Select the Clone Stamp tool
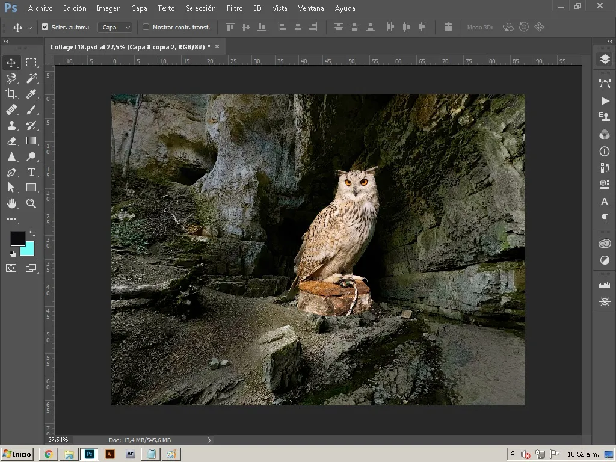 pos(11,125)
